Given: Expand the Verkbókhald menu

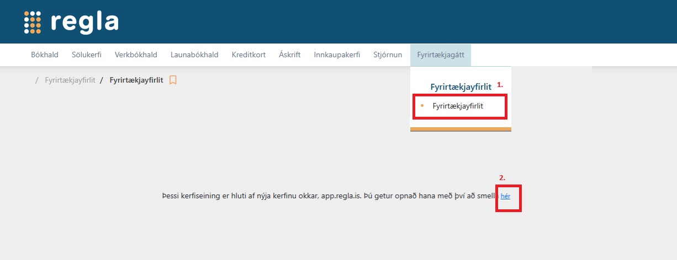Looking at the screenshot, I should point(136,55).
